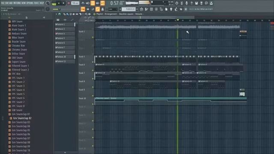Open the playlist view icon
This screenshot has width=274, height=154.
[142, 9]
